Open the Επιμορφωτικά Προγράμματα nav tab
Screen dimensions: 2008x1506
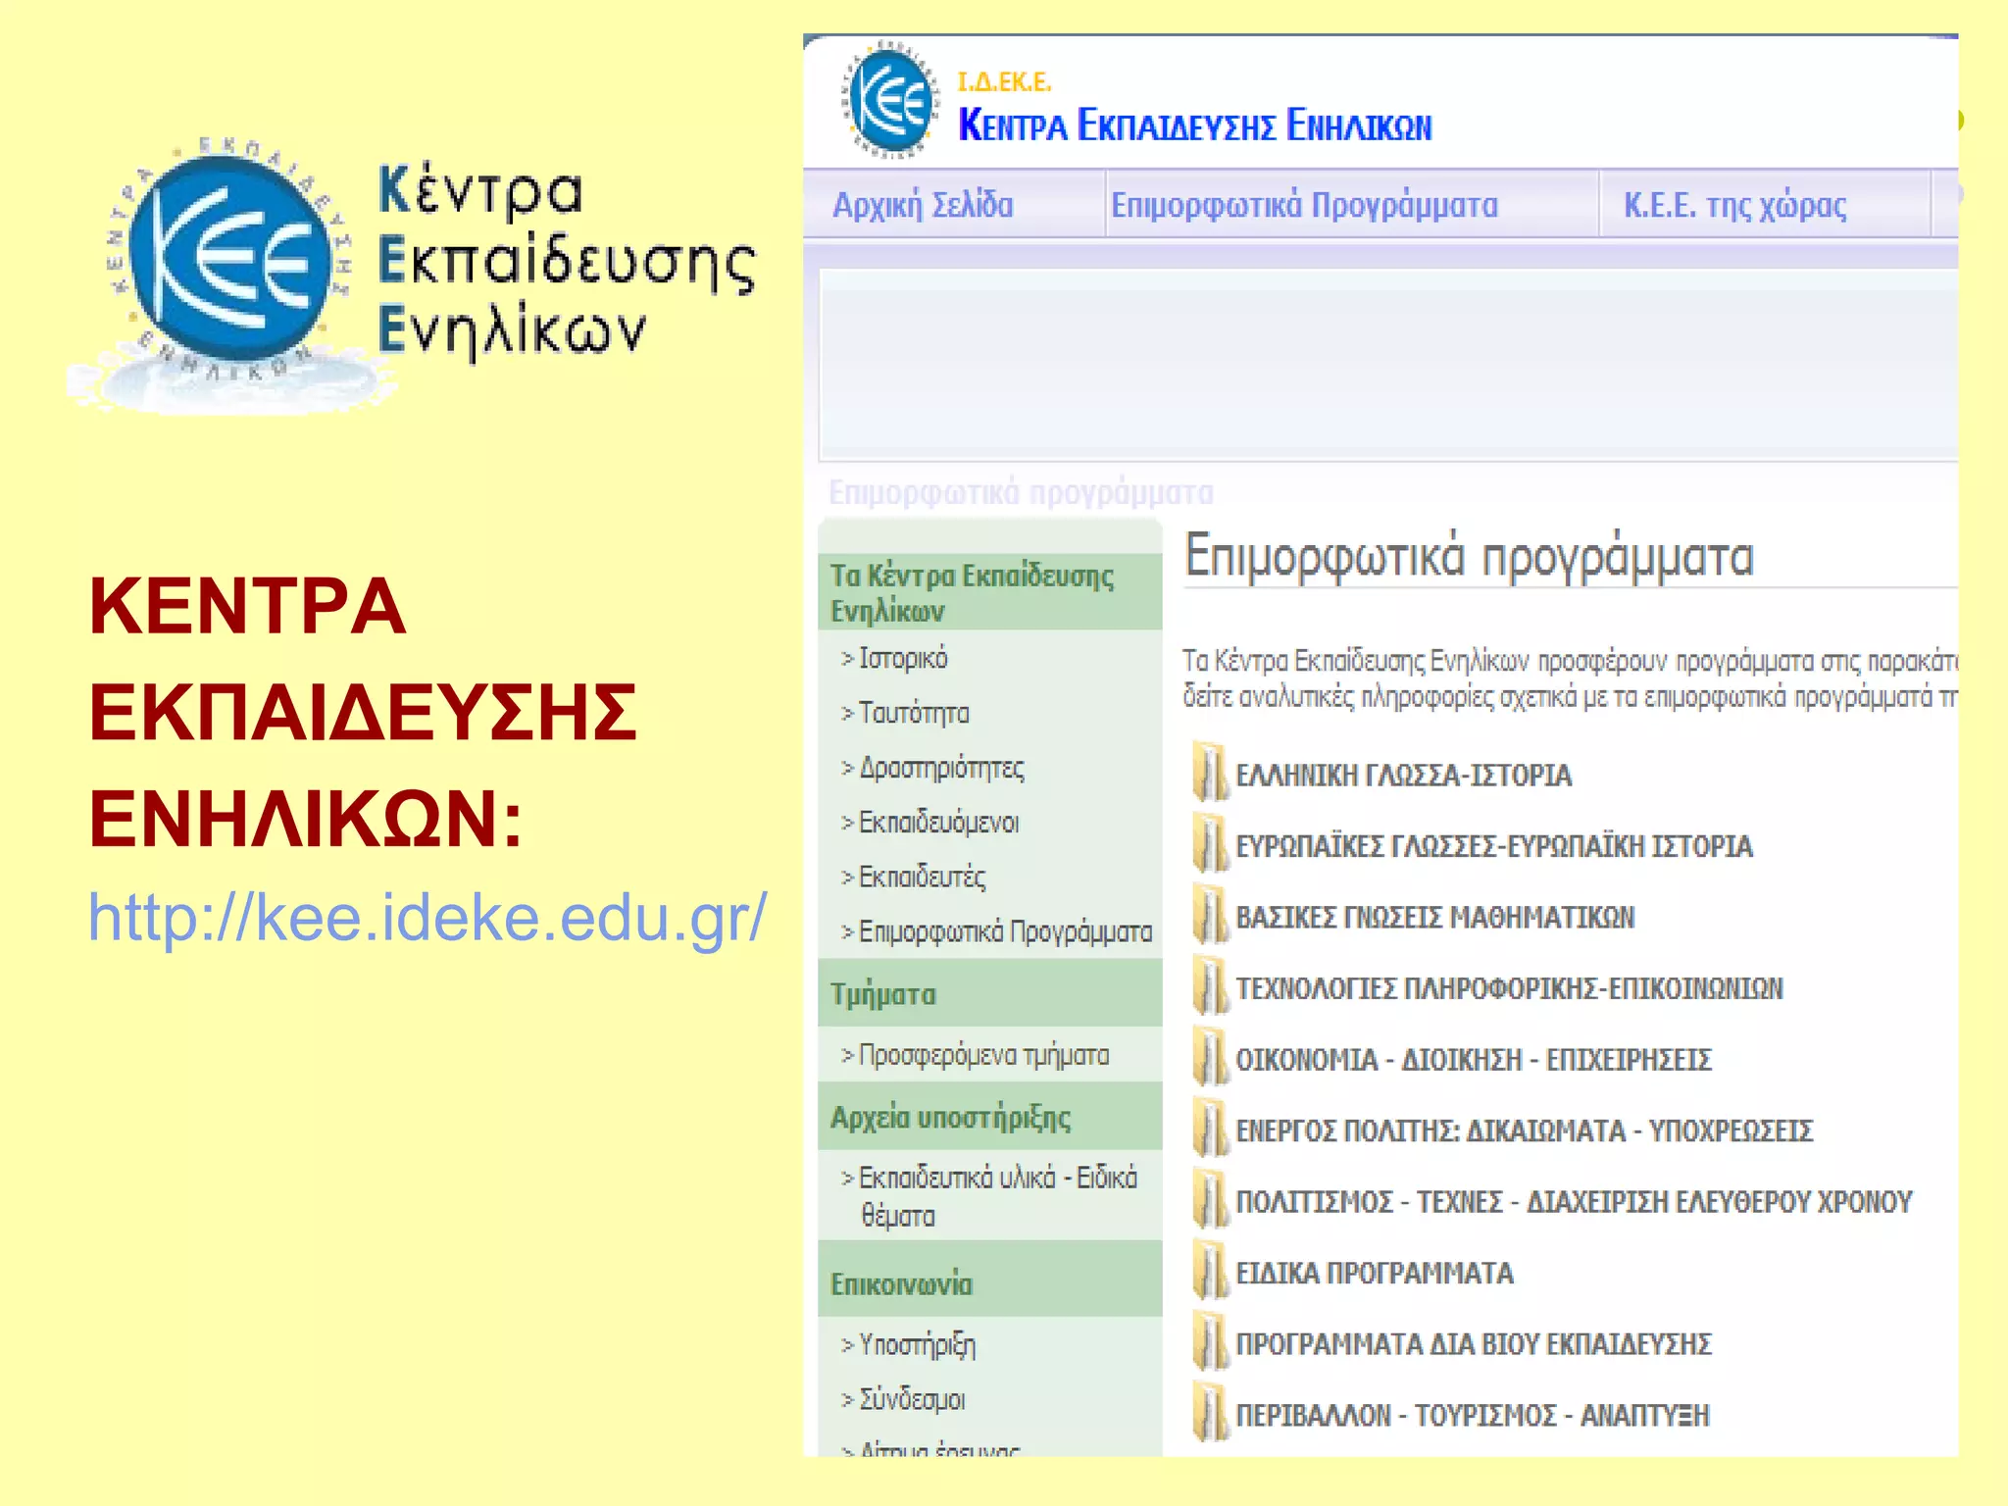[x=1304, y=205]
